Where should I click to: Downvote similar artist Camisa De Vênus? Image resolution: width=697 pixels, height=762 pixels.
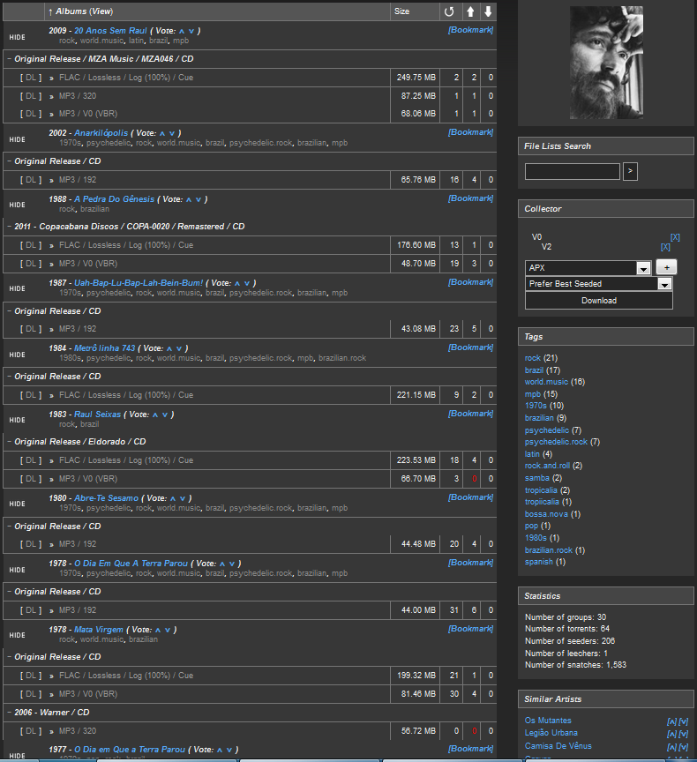click(x=684, y=747)
